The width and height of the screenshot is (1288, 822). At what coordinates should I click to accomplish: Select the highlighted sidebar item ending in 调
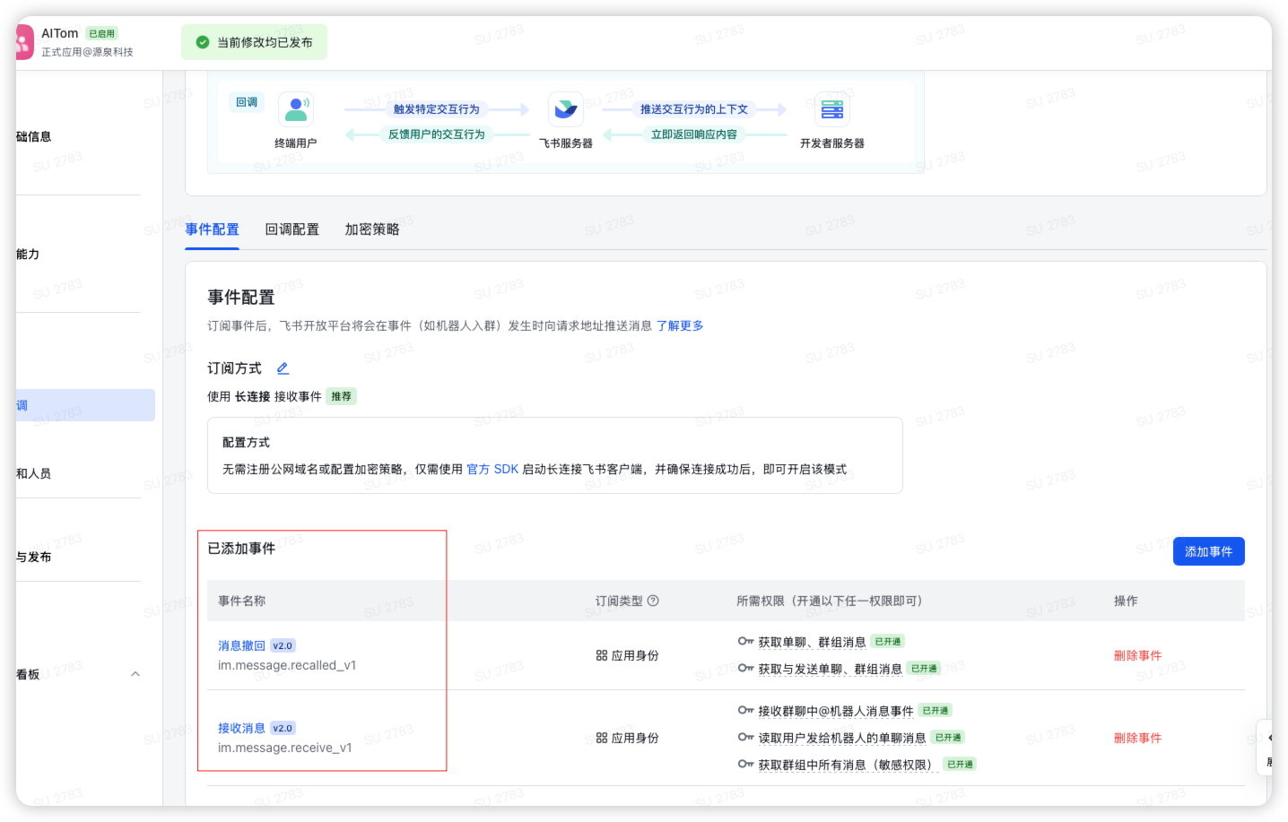pyautogui.click(x=85, y=405)
